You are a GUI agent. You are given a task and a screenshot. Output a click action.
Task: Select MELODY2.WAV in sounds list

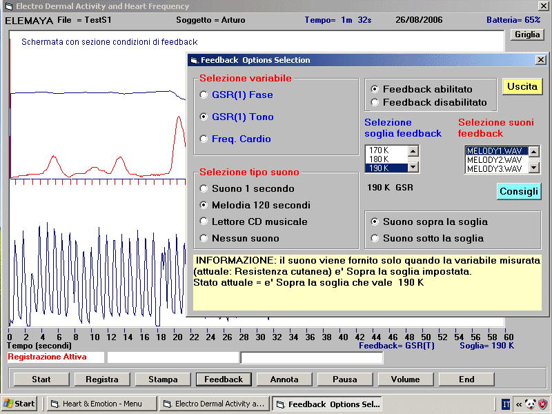tap(494, 159)
